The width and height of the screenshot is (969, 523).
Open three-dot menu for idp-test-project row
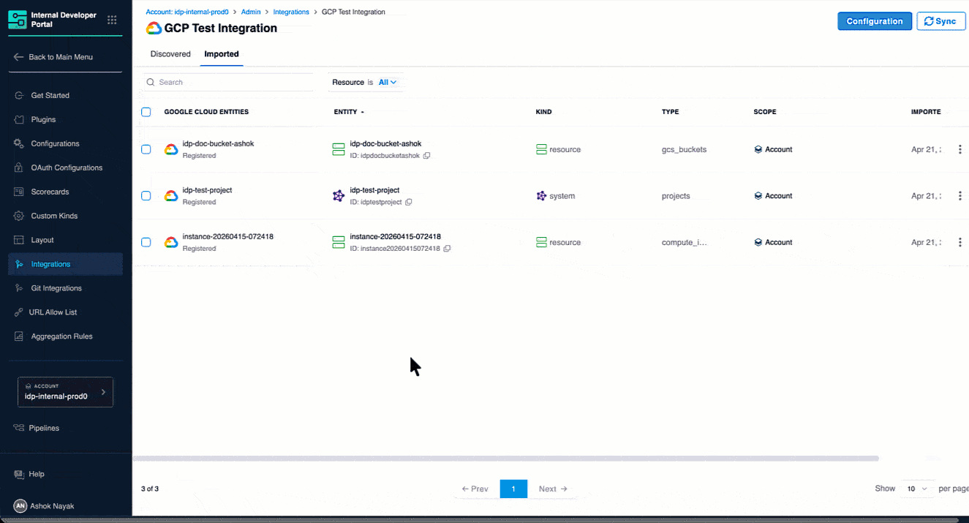[x=959, y=196]
